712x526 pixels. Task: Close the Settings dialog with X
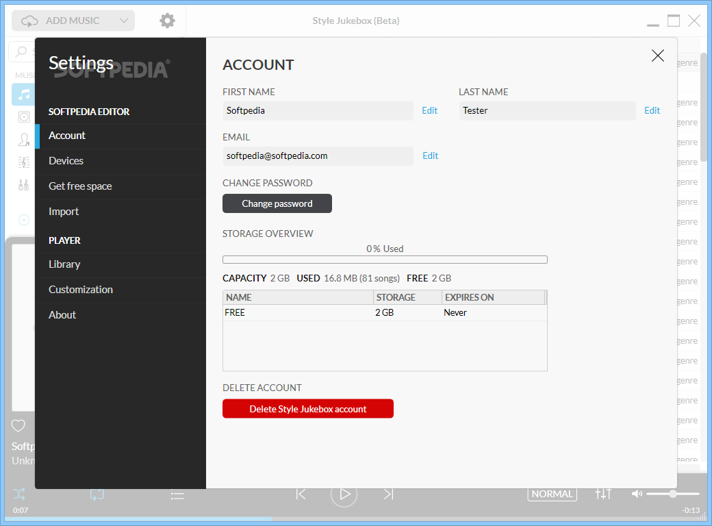click(657, 55)
